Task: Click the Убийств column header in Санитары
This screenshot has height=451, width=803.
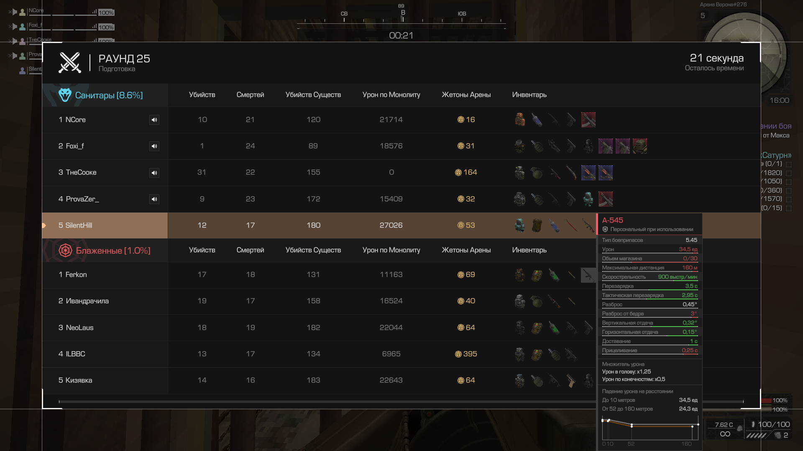Action: click(202, 95)
